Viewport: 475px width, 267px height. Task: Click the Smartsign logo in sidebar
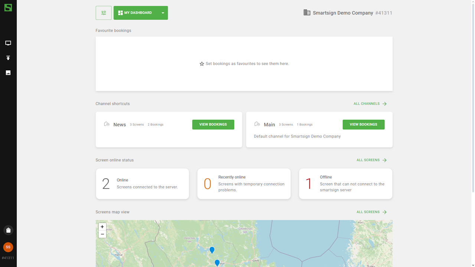coord(8,7)
